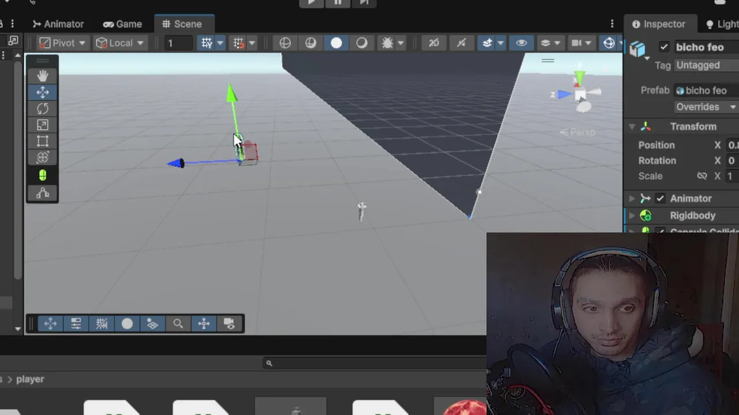Select the Move tool
This screenshot has width=739, height=415.
[x=43, y=92]
